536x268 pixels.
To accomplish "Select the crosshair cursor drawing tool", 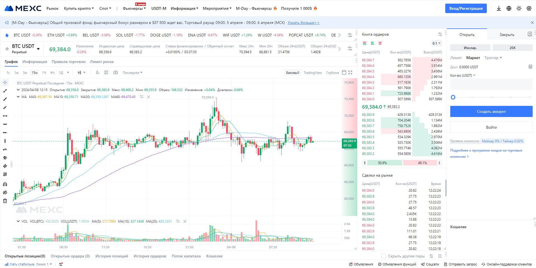I will click(x=5, y=82).
